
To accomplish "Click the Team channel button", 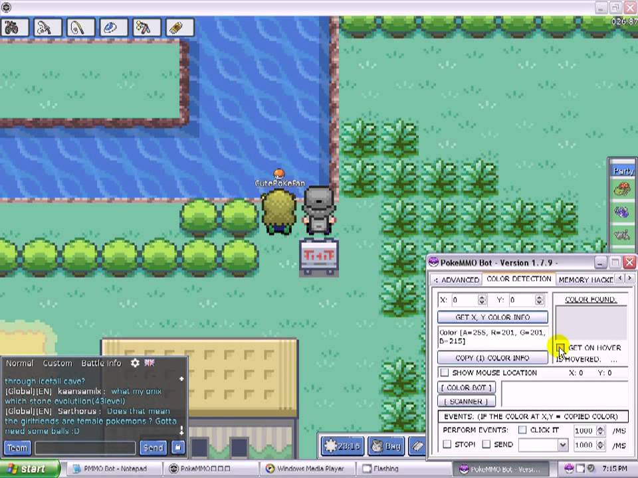I will pos(17,447).
